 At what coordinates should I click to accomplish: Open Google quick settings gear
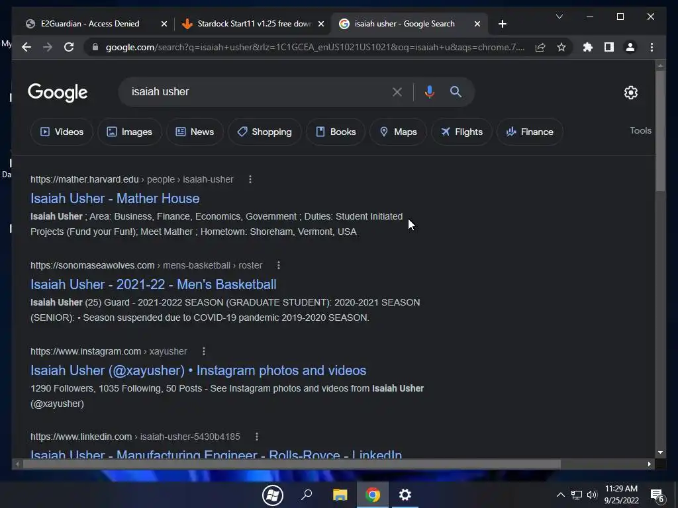pos(630,93)
